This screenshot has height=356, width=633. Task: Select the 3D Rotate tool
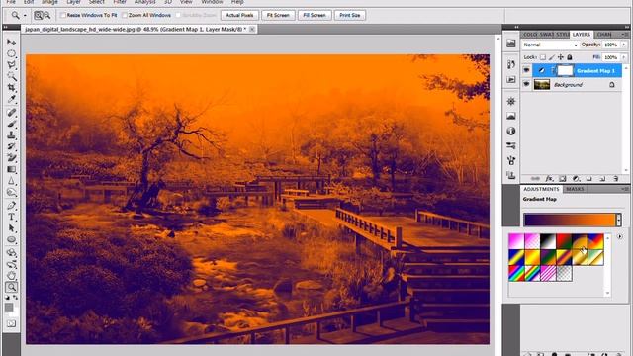(x=11, y=253)
